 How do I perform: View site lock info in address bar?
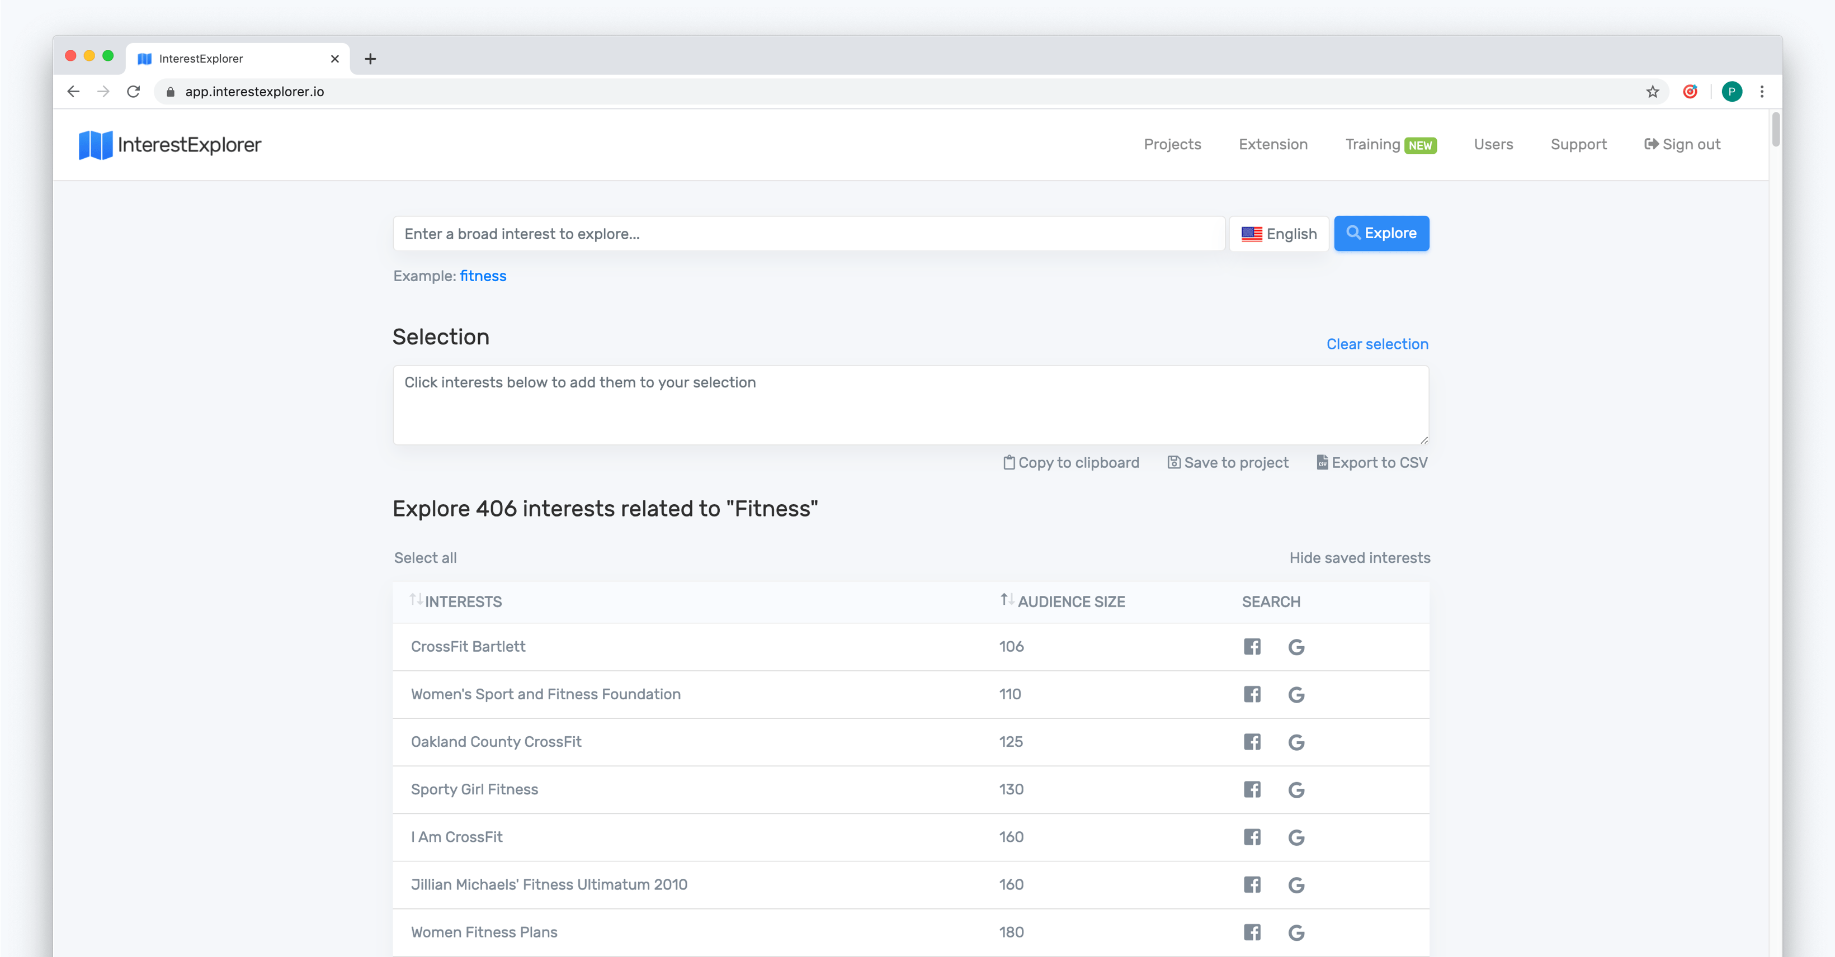tap(170, 92)
